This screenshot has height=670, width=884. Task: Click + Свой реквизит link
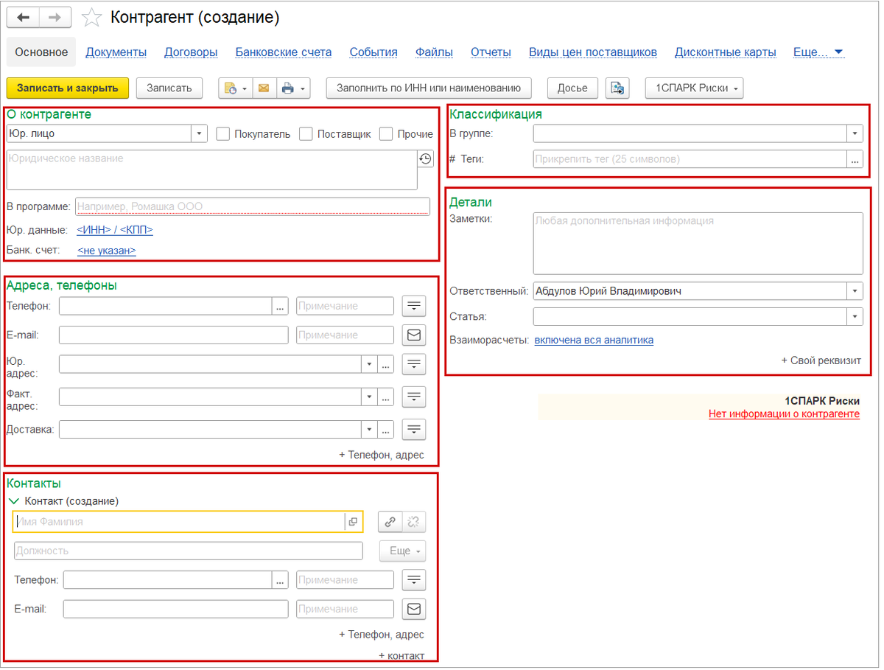[821, 360]
